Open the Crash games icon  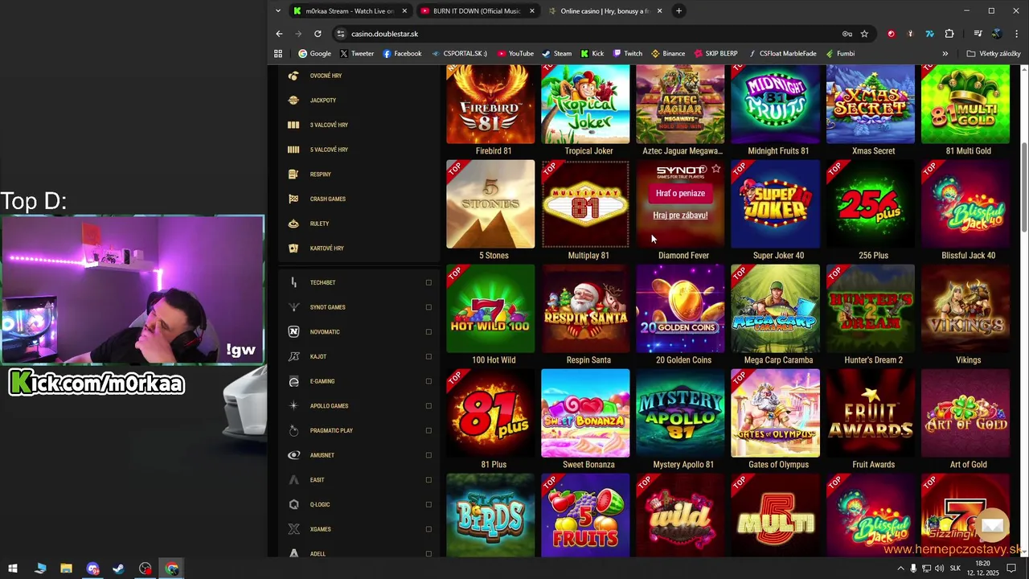(x=293, y=199)
